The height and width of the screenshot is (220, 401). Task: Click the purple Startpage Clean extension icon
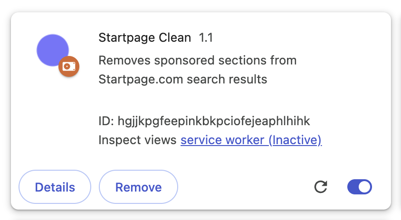pyautogui.click(x=53, y=50)
